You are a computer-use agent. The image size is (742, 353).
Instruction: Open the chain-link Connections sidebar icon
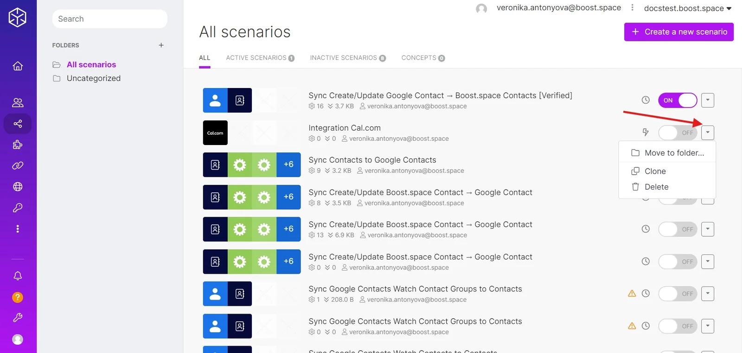[18, 165]
